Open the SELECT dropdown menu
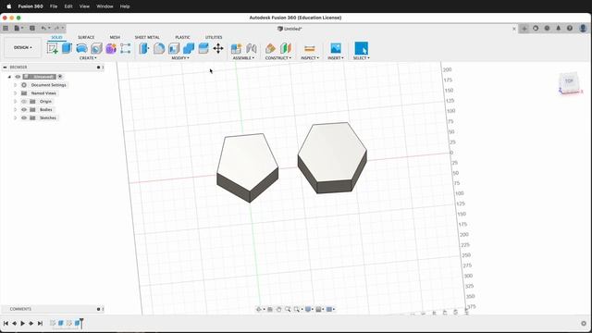Viewport: 592px width, 333px height. click(362, 58)
